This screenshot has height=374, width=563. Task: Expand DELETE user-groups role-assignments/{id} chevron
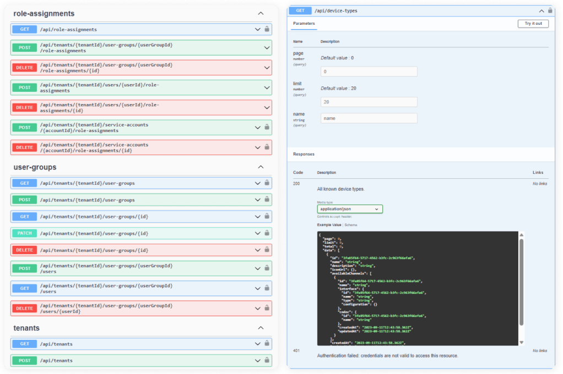coord(267,68)
